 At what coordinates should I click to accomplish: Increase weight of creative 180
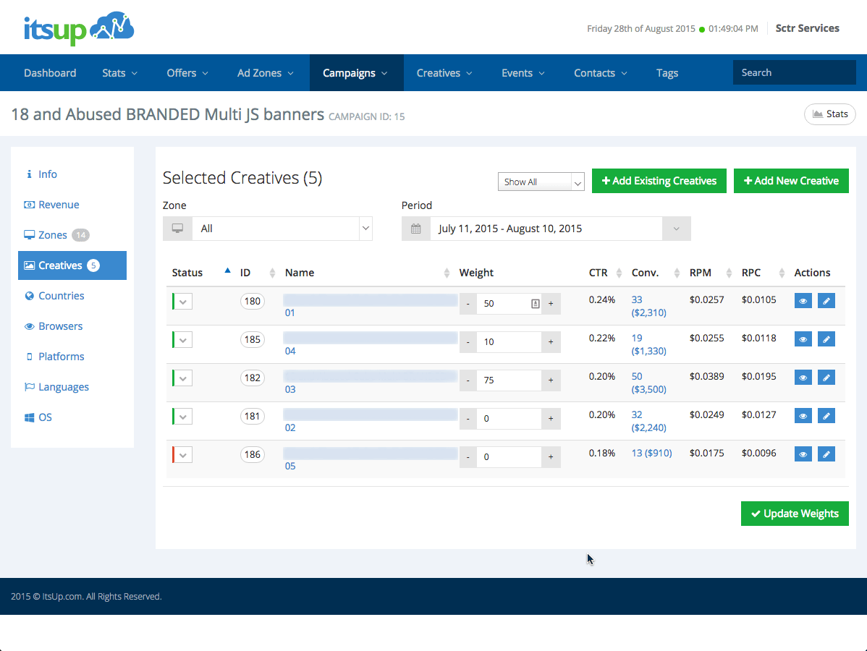(x=551, y=303)
